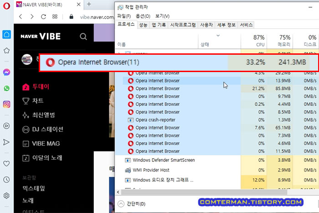Open the player icon in Opera sidebar

[x=6, y=126]
